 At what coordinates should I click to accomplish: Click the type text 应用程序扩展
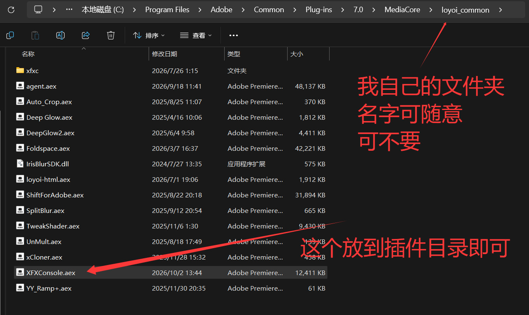[246, 164]
